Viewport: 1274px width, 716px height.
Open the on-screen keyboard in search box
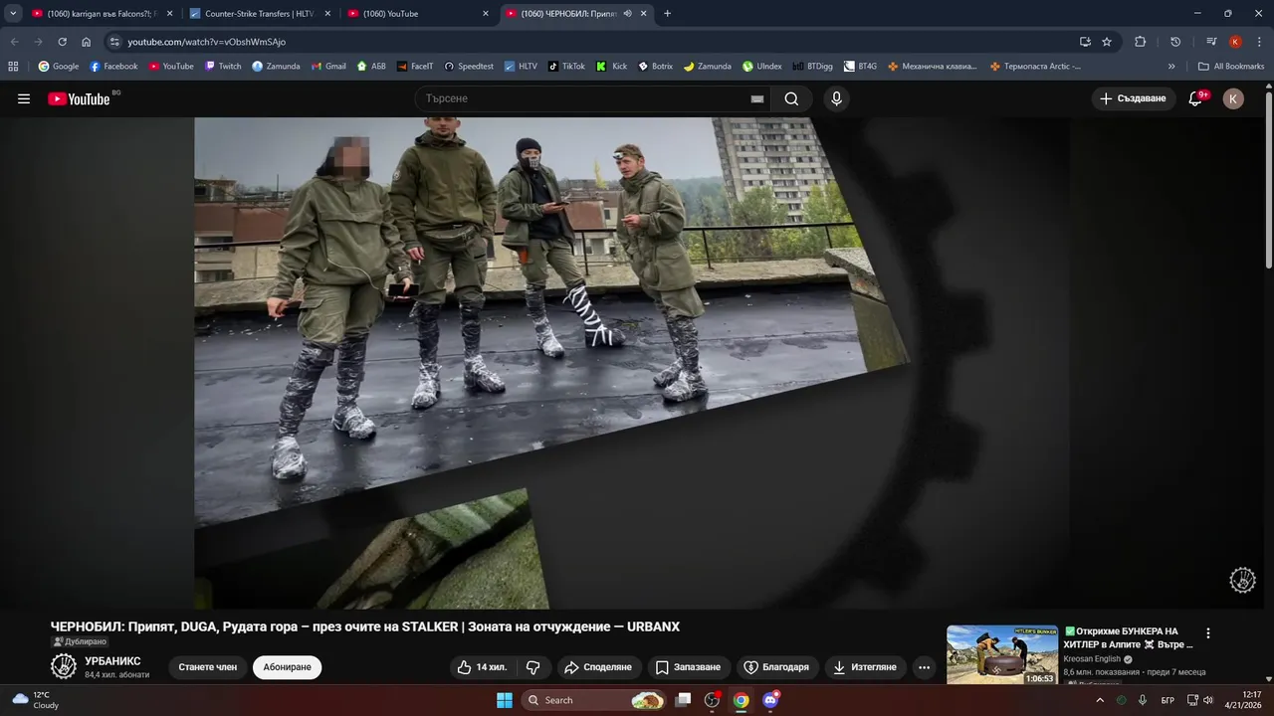click(x=756, y=98)
